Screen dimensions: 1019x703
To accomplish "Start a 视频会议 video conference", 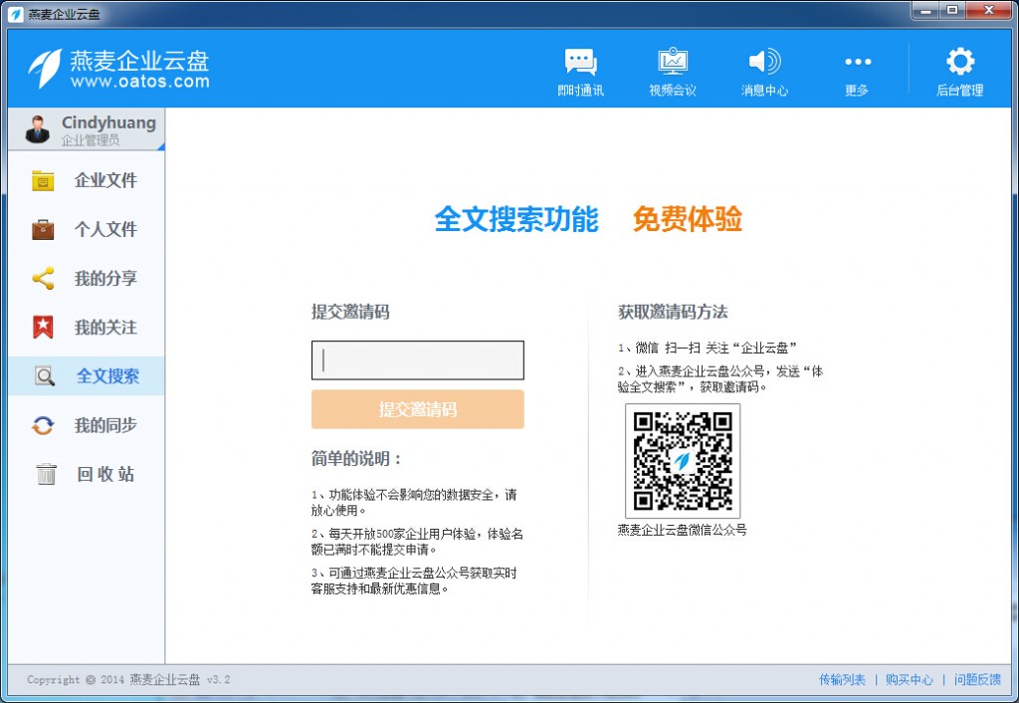I will click(672, 70).
